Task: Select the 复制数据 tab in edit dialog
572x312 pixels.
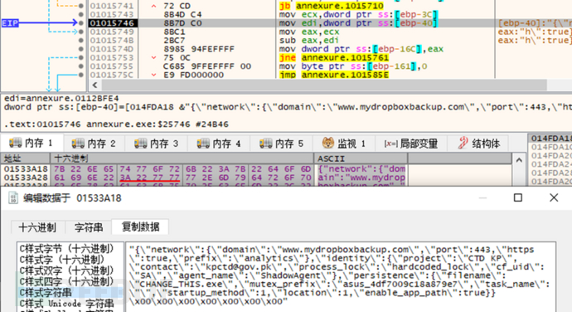Action: pos(140,227)
